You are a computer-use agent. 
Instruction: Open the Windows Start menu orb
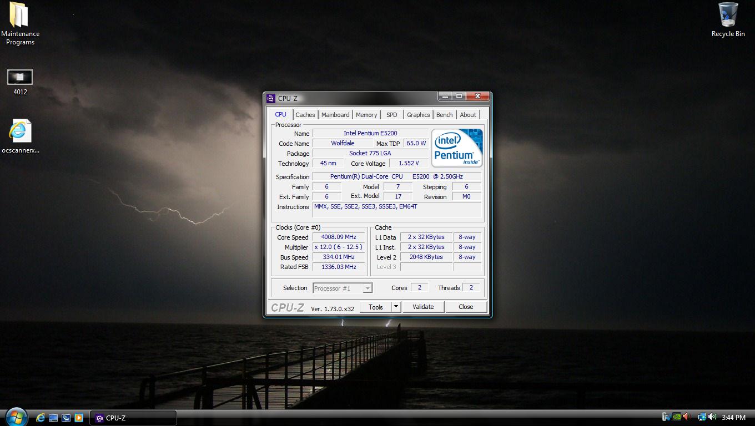click(16, 417)
